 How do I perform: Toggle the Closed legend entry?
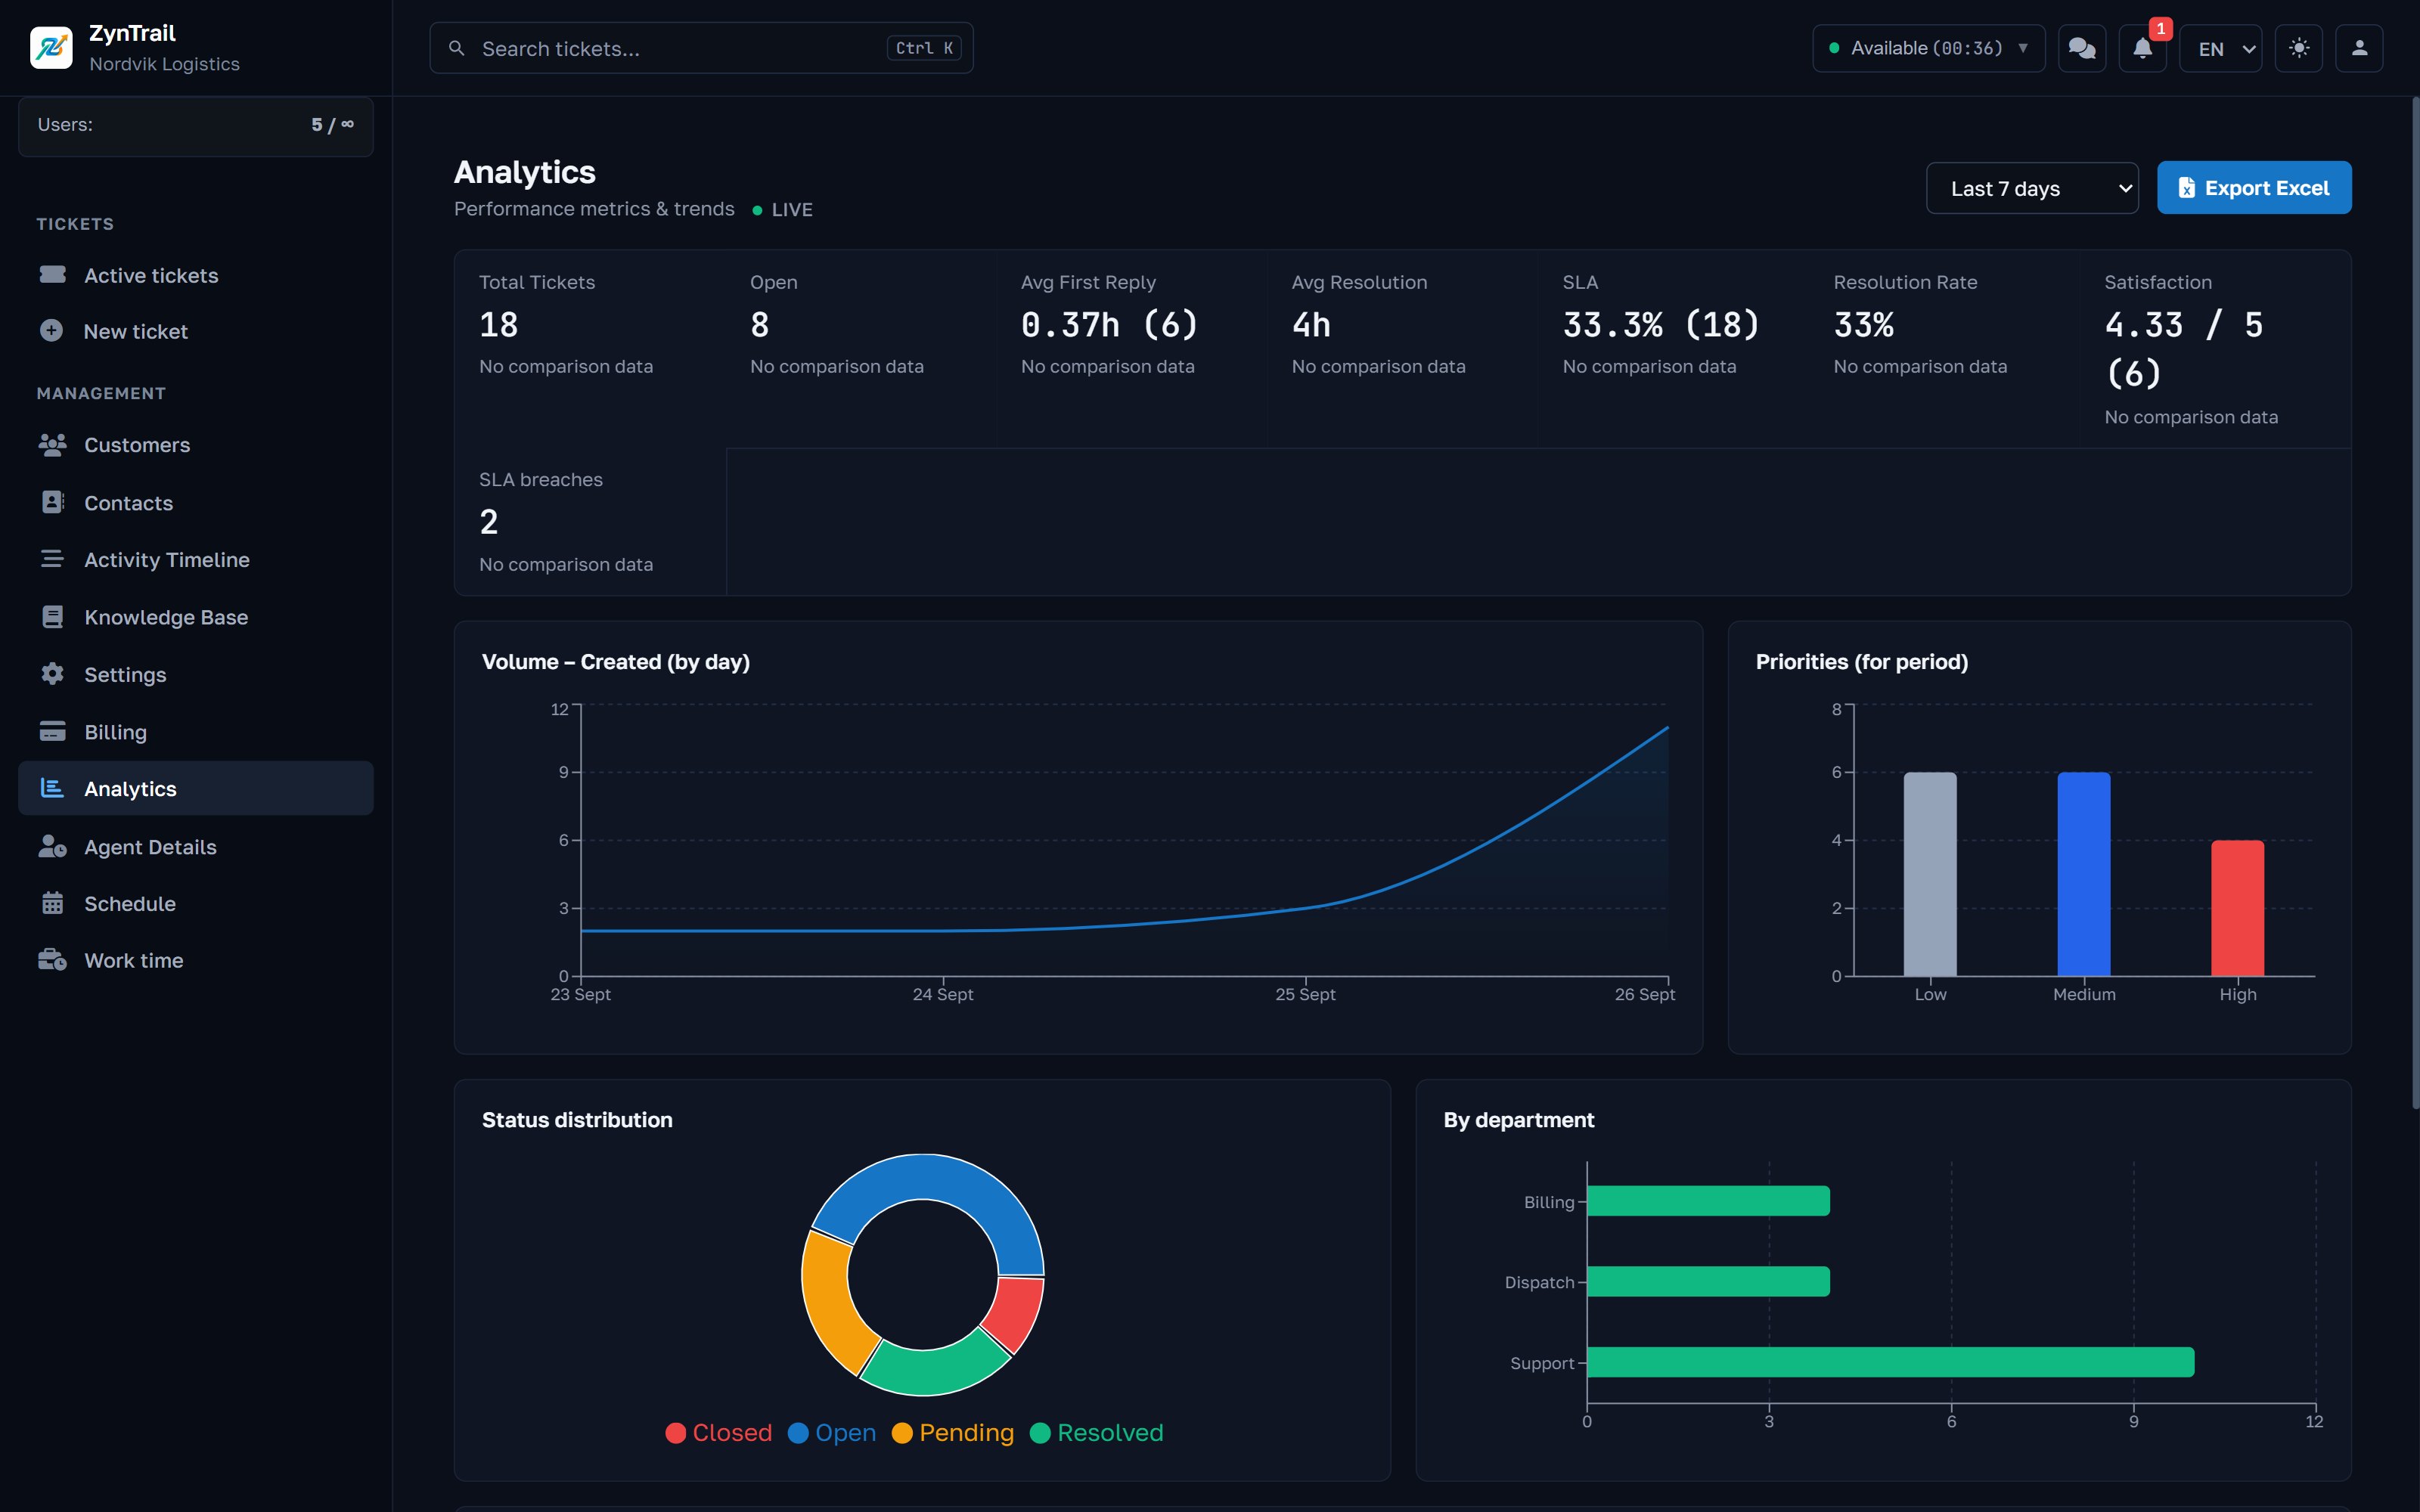point(719,1432)
